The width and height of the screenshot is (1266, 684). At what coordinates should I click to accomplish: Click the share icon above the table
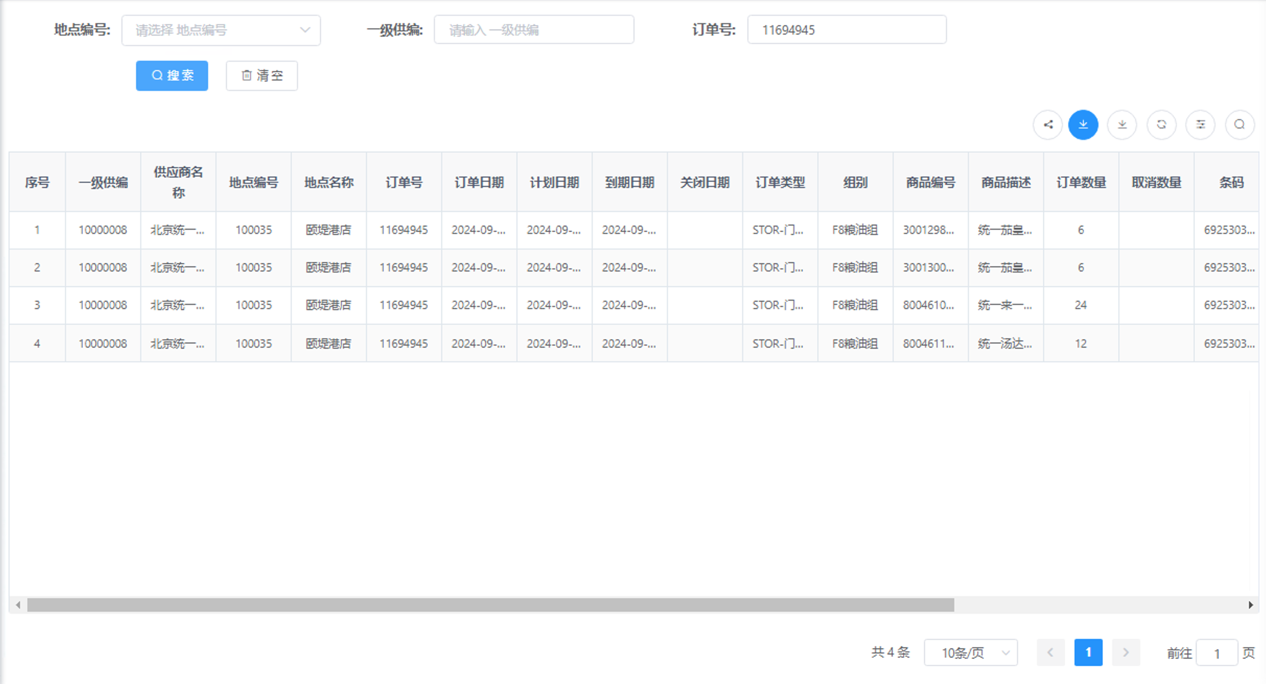click(x=1048, y=125)
